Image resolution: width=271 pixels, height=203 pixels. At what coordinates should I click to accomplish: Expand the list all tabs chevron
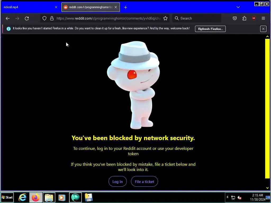pos(238,7)
